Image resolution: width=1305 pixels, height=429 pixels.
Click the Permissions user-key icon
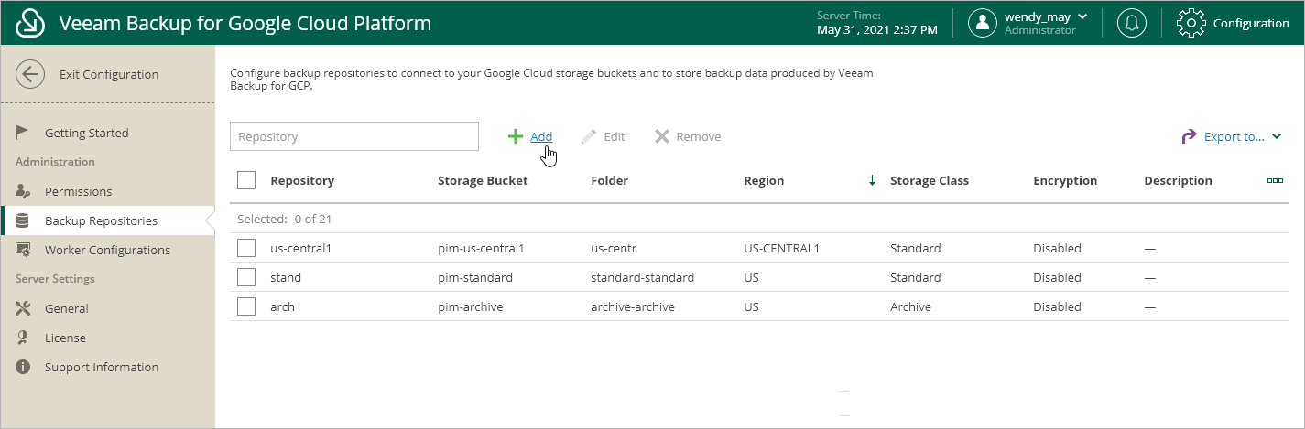click(x=24, y=191)
